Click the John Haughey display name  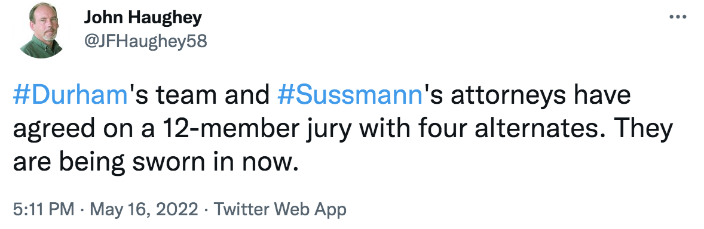point(143,18)
